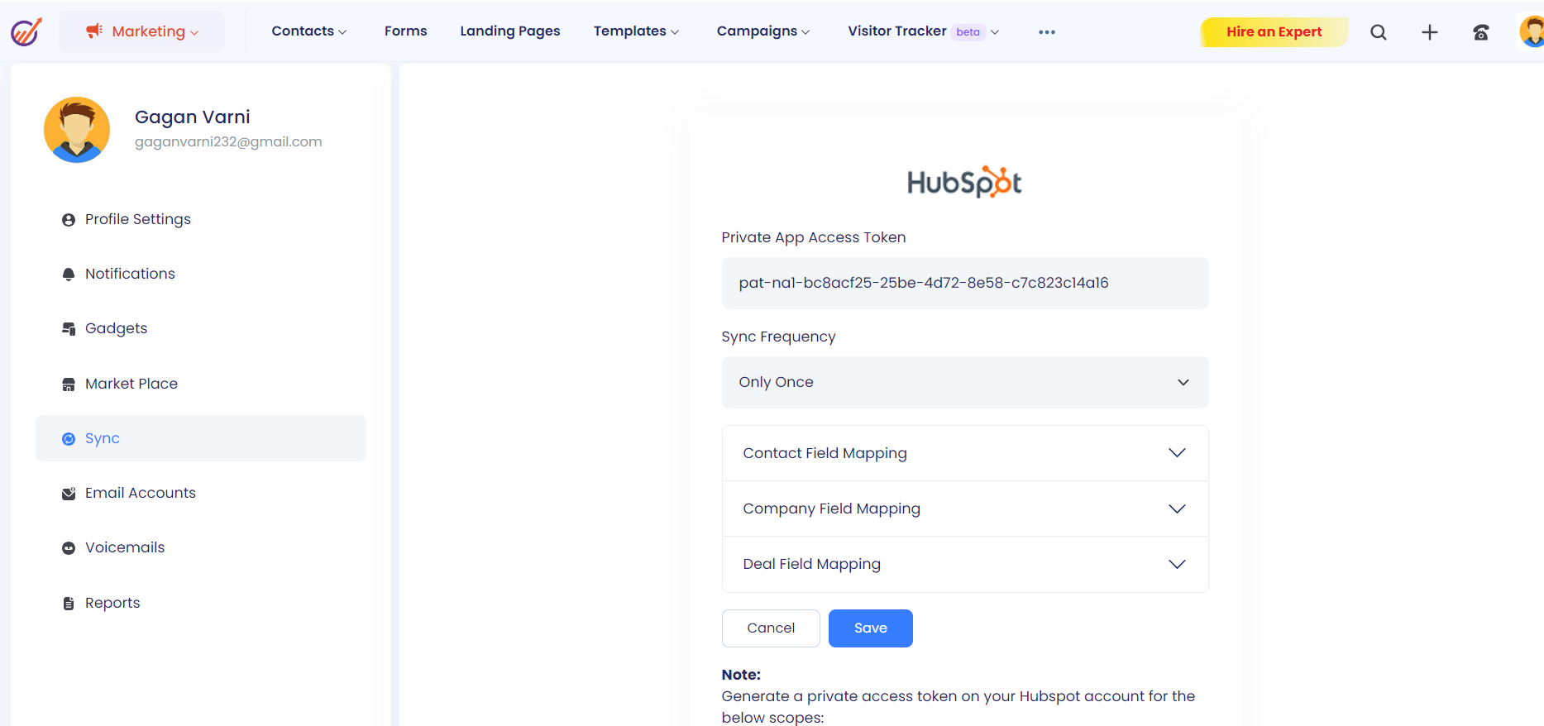Click the Cancel button

pyautogui.click(x=770, y=628)
